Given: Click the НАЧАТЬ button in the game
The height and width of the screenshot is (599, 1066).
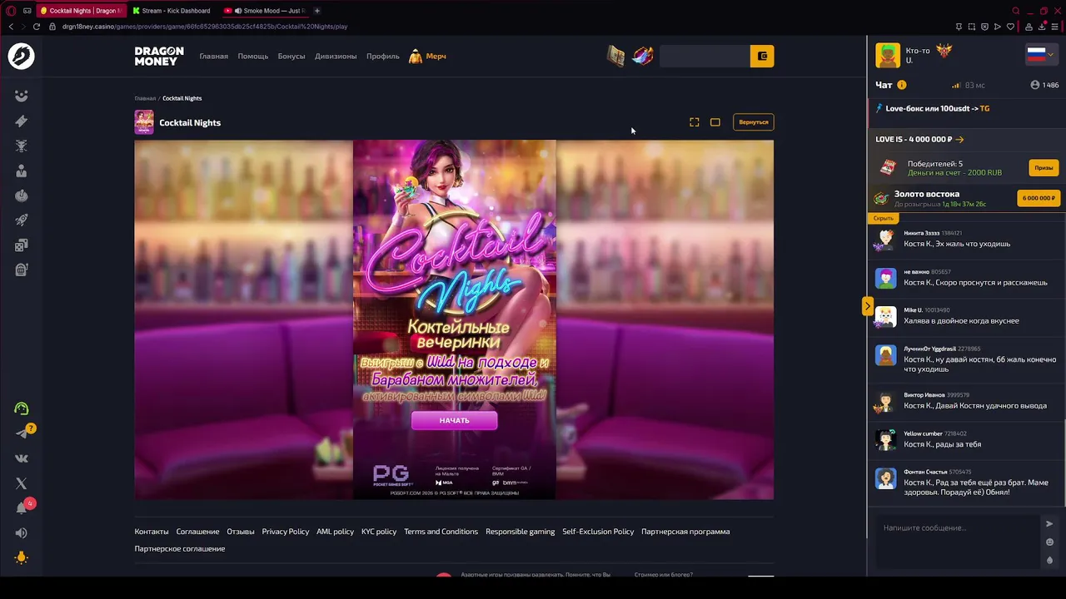Looking at the screenshot, I should (x=454, y=421).
